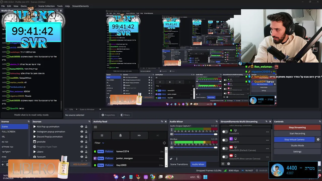
Task: Open virtual camera configuration gear
Action: 318,140
